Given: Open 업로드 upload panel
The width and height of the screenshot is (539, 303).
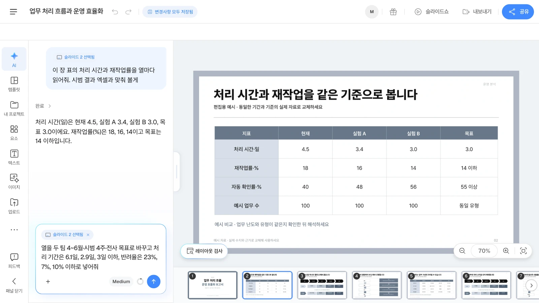Looking at the screenshot, I should click(x=14, y=206).
